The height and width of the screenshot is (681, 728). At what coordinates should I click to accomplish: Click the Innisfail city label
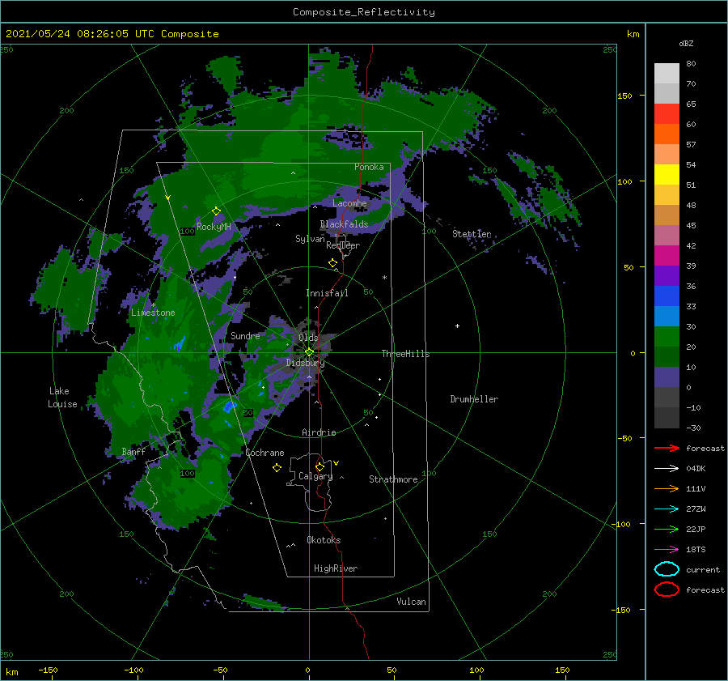tap(327, 293)
